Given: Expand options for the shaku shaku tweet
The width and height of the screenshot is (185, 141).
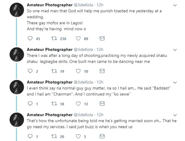Looking at the screenshot, I should point(175,50).
